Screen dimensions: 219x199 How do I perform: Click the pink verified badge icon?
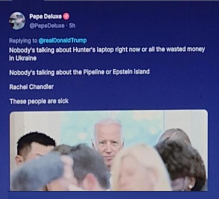66,17
